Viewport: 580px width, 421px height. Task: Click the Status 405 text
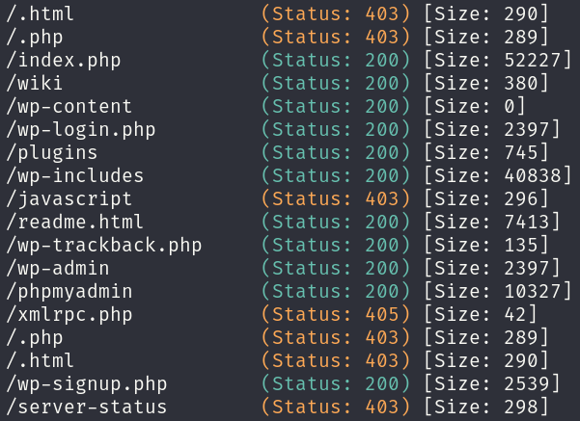(336, 315)
